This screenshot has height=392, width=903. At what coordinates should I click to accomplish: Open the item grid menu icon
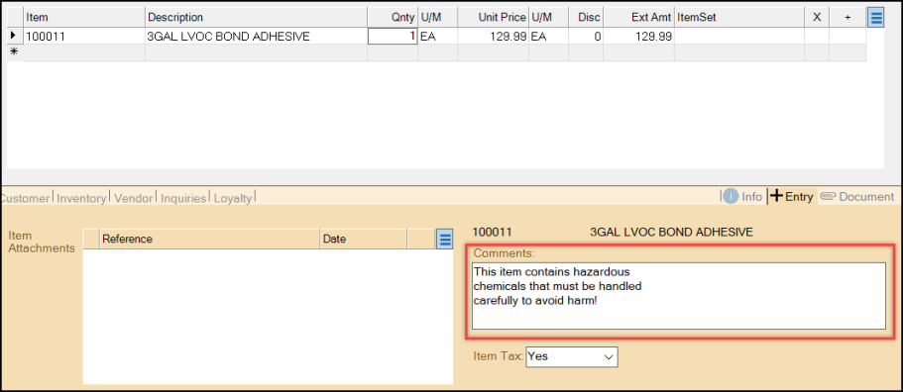click(876, 17)
